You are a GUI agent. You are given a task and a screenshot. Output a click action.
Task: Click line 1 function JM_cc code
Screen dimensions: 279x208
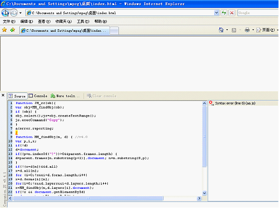(35, 103)
